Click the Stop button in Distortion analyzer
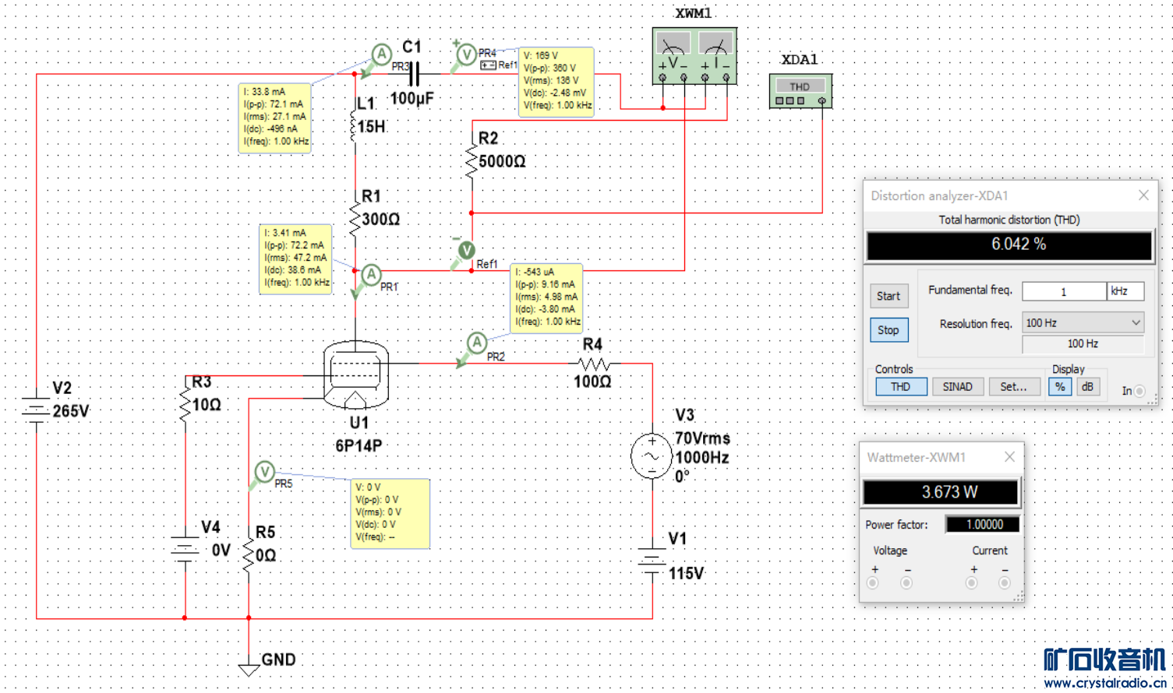 [889, 330]
